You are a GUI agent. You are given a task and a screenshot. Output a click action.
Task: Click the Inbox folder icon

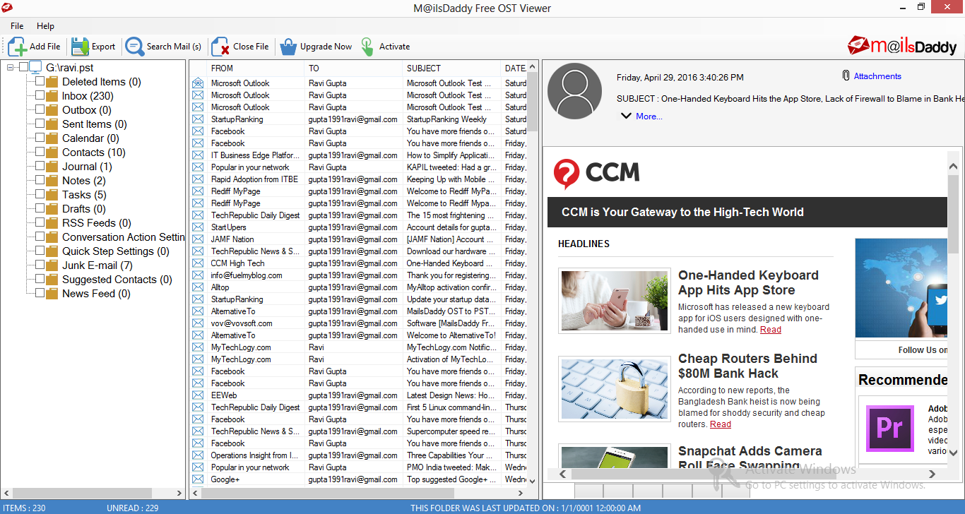coord(52,96)
